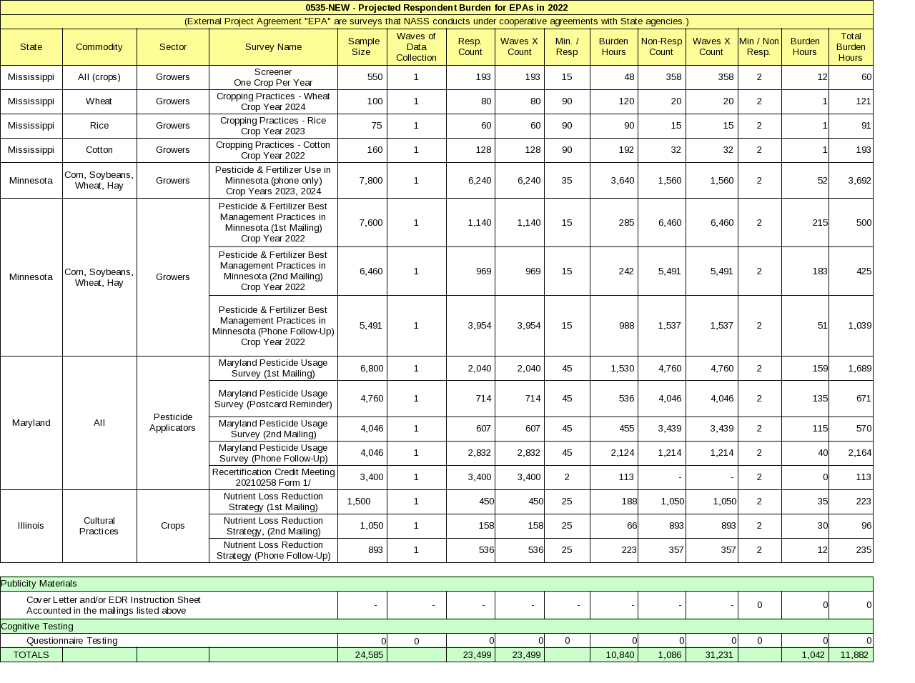915x683 pixels.
Task: Select the 'Pesticide Applicators' sector cell
Action: tap(172, 422)
